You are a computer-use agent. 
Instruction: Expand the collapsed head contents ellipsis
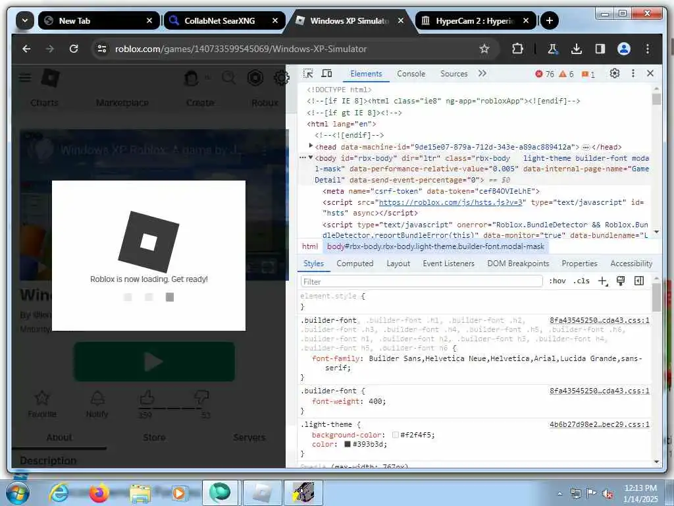[x=585, y=147]
